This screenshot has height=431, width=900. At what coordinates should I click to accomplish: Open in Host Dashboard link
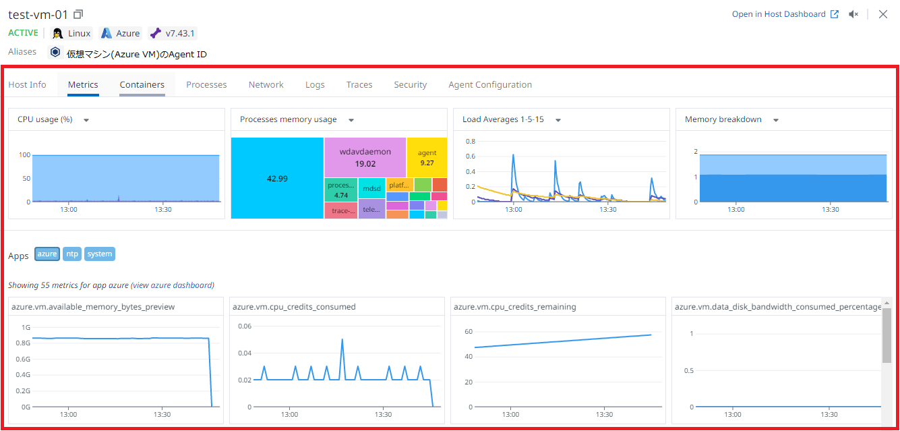[785, 14]
